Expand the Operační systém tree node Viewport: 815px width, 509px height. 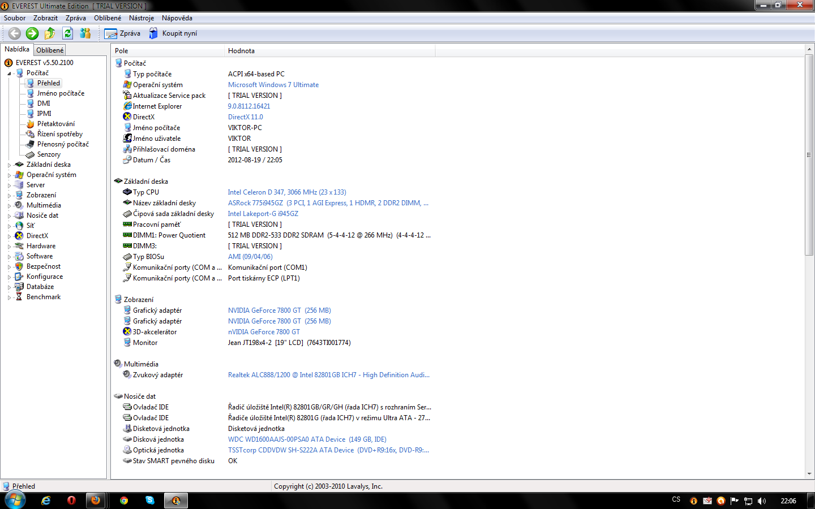click(9, 175)
